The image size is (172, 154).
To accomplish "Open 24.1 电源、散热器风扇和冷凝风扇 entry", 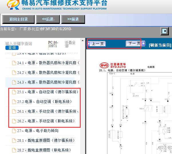I will pyautogui.click(x=48, y=63).
